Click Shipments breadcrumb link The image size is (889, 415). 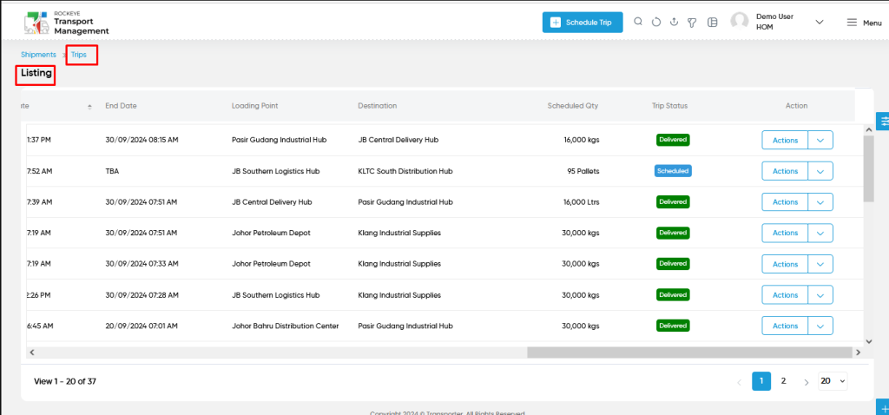38,55
